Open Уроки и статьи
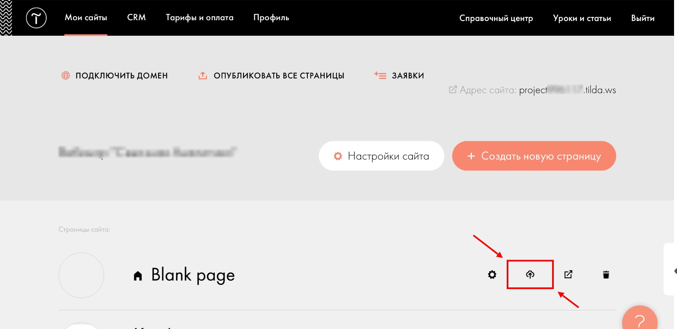The width and height of the screenshot is (677, 329). [x=582, y=18]
